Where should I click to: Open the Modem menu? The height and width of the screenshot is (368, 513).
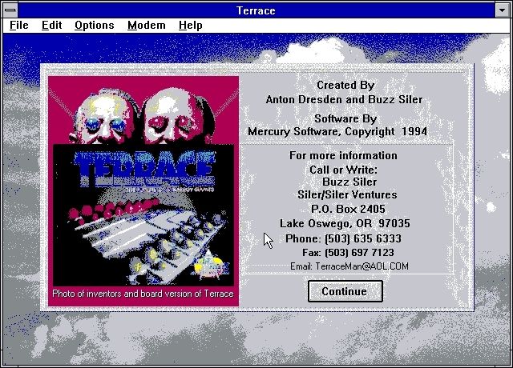point(146,25)
